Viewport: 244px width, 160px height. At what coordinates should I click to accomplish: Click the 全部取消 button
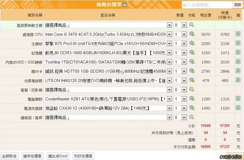click(9, 156)
